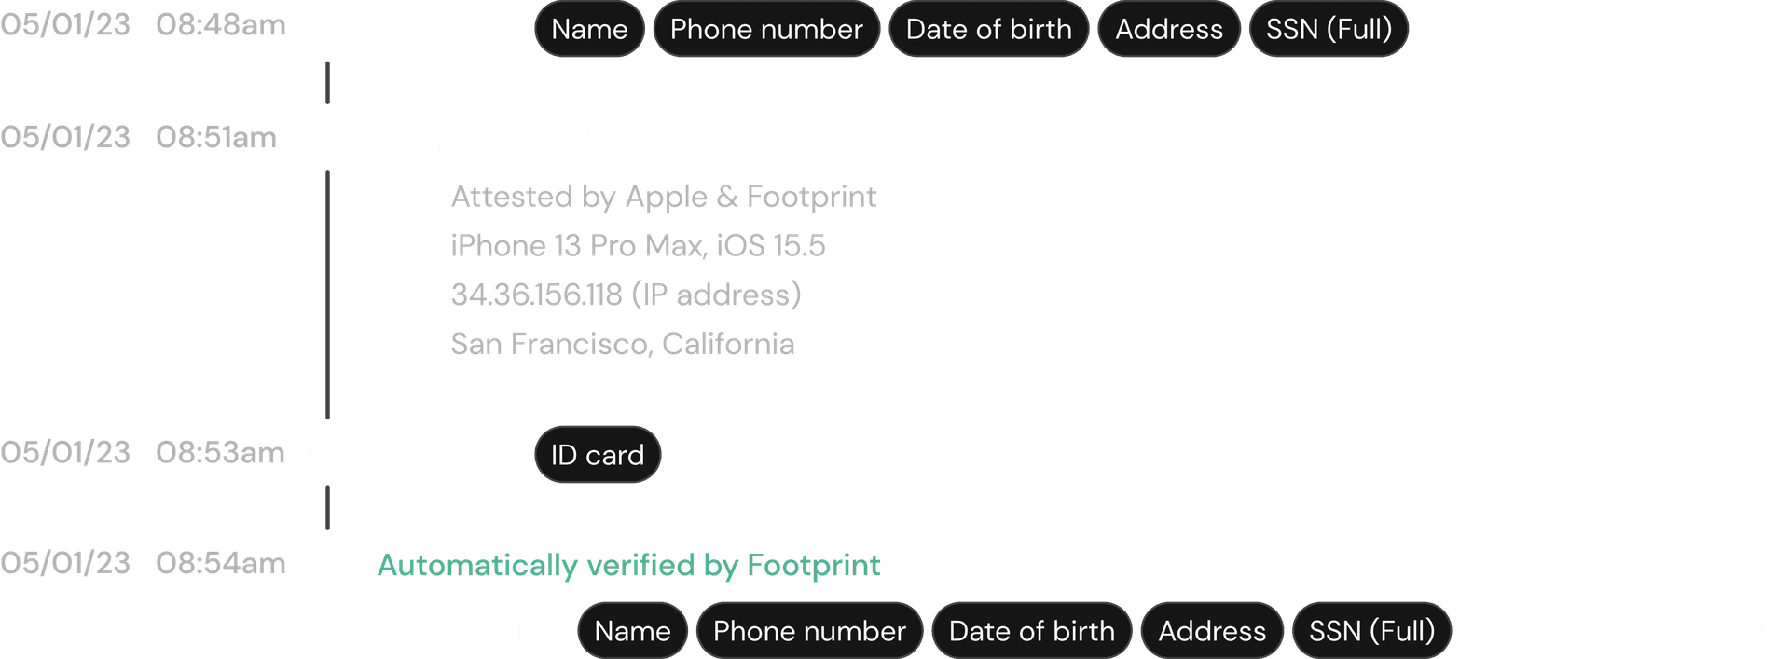Click the Name tag under Automatically verified
Image resolution: width=1790 pixels, height=659 pixels.
pos(632,631)
